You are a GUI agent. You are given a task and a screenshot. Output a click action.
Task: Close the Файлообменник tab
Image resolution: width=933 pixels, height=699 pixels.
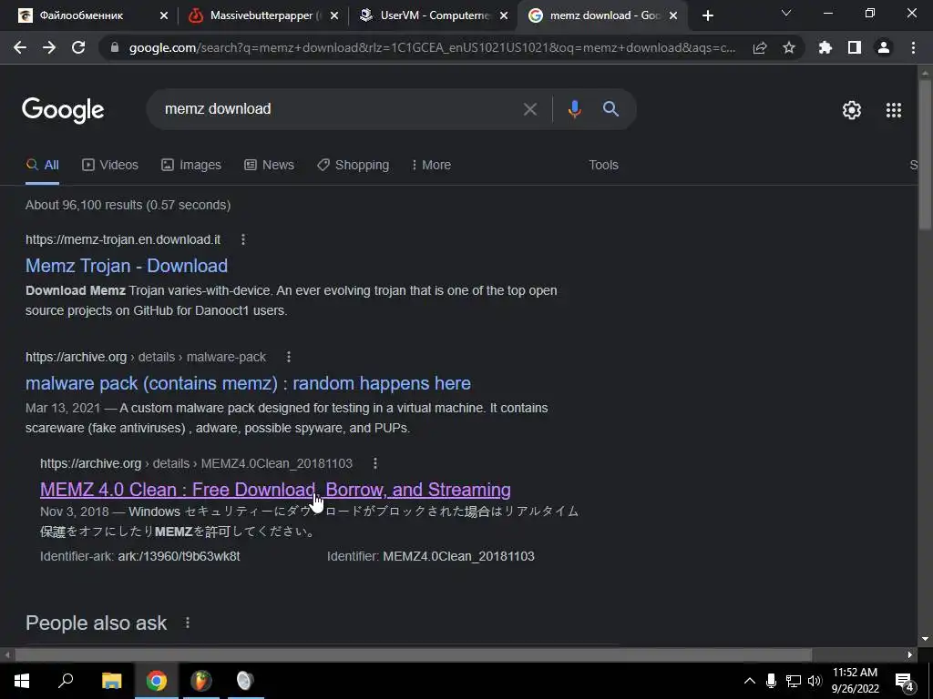click(x=164, y=16)
